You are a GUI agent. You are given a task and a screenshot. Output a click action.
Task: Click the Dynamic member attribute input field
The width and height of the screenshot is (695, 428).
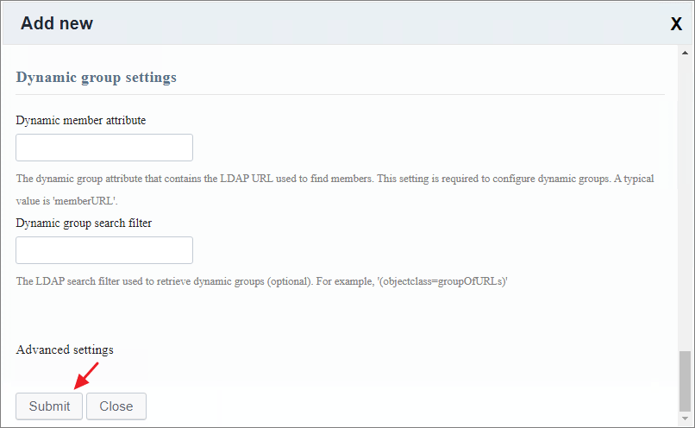[x=104, y=148]
